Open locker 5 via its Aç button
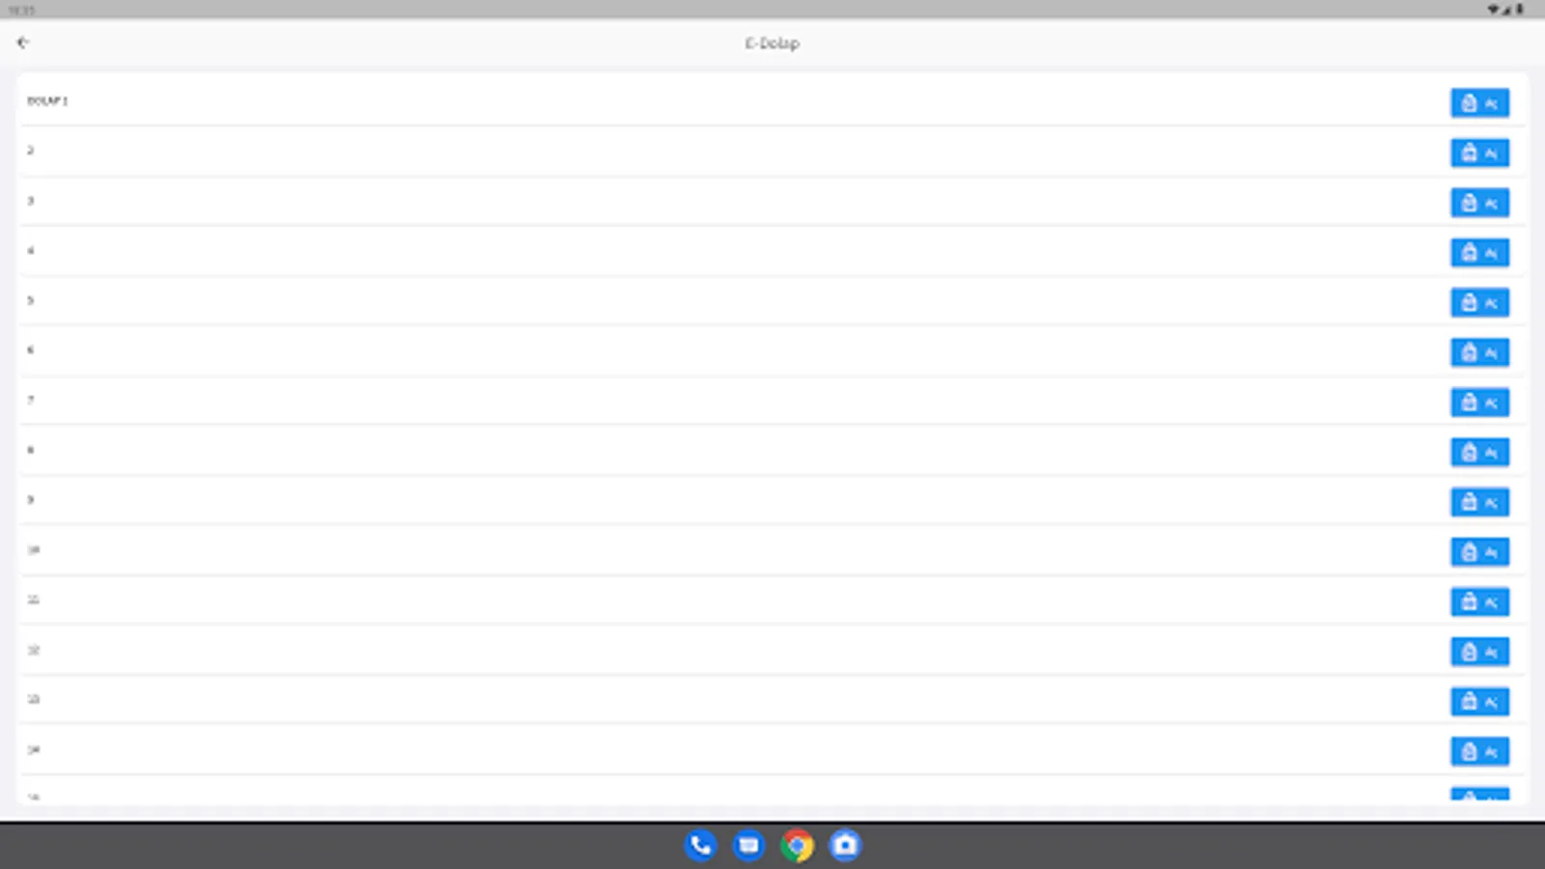The height and width of the screenshot is (869, 1545). point(1479,302)
